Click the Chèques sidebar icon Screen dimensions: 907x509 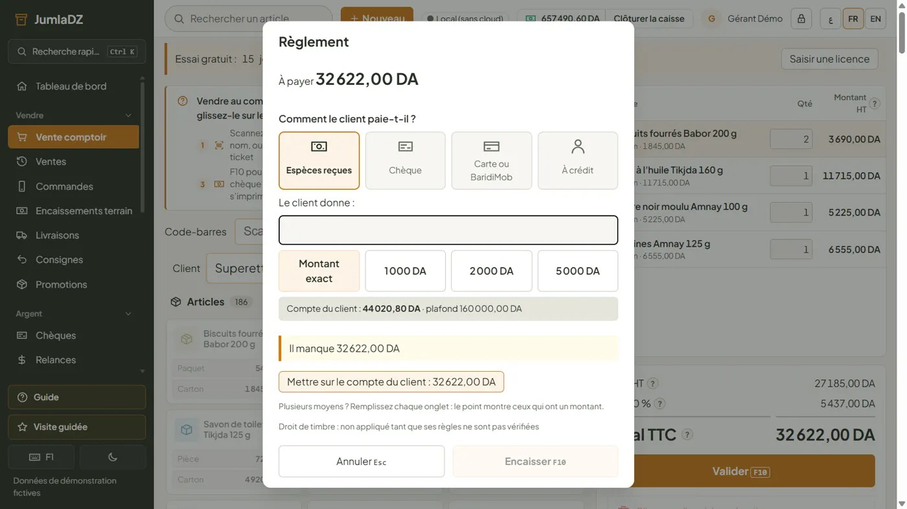point(22,335)
